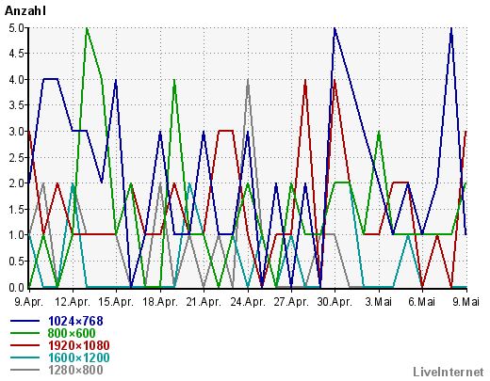The image size is (490, 381).
Task: Click the 0.0 y-axis value
Action: (x=16, y=287)
